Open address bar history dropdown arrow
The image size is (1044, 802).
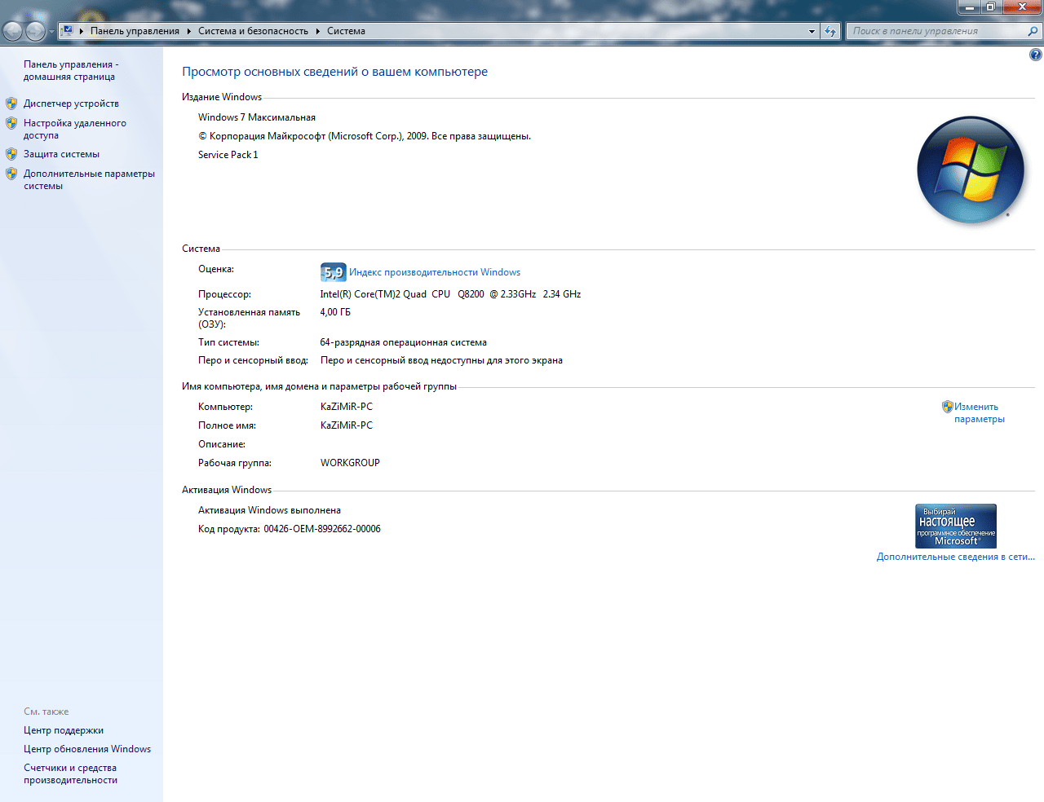pos(812,31)
